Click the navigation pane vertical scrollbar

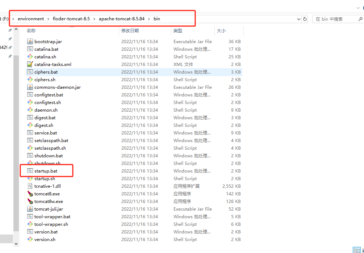click(x=16, y=145)
